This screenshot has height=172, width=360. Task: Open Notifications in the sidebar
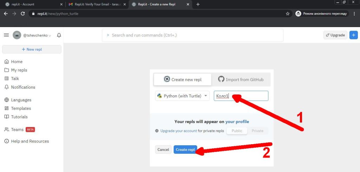(20, 87)
